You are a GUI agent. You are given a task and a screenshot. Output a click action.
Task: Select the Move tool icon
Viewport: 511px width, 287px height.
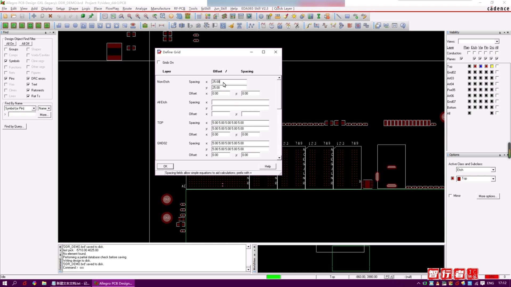34,16
